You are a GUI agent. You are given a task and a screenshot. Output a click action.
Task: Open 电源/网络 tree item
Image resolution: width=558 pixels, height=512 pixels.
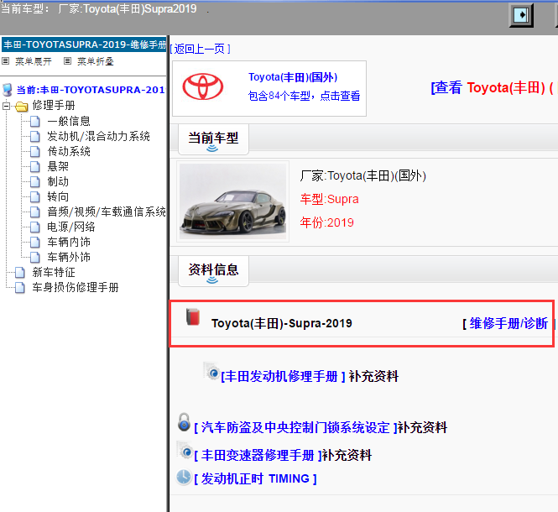pyautogui.click(x=71, y=227)
